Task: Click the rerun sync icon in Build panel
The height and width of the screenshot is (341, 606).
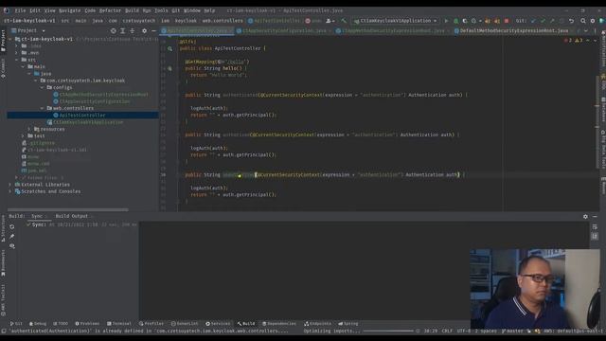Action: (12, 226)
